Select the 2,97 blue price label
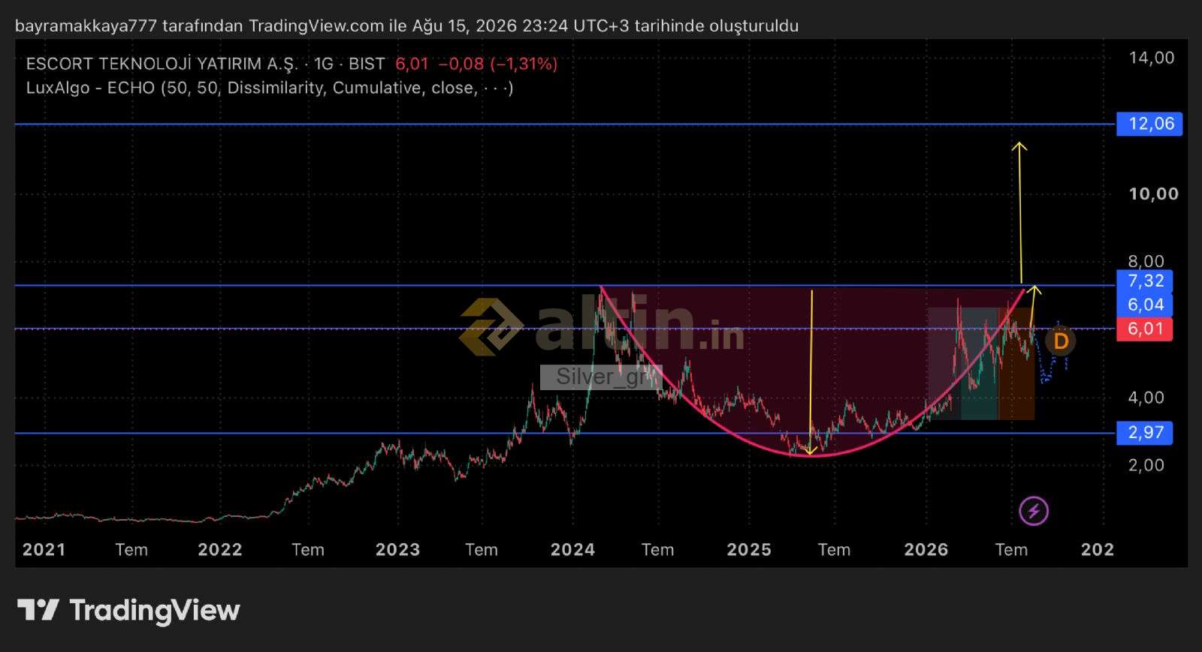 [x=1144, y=432]
